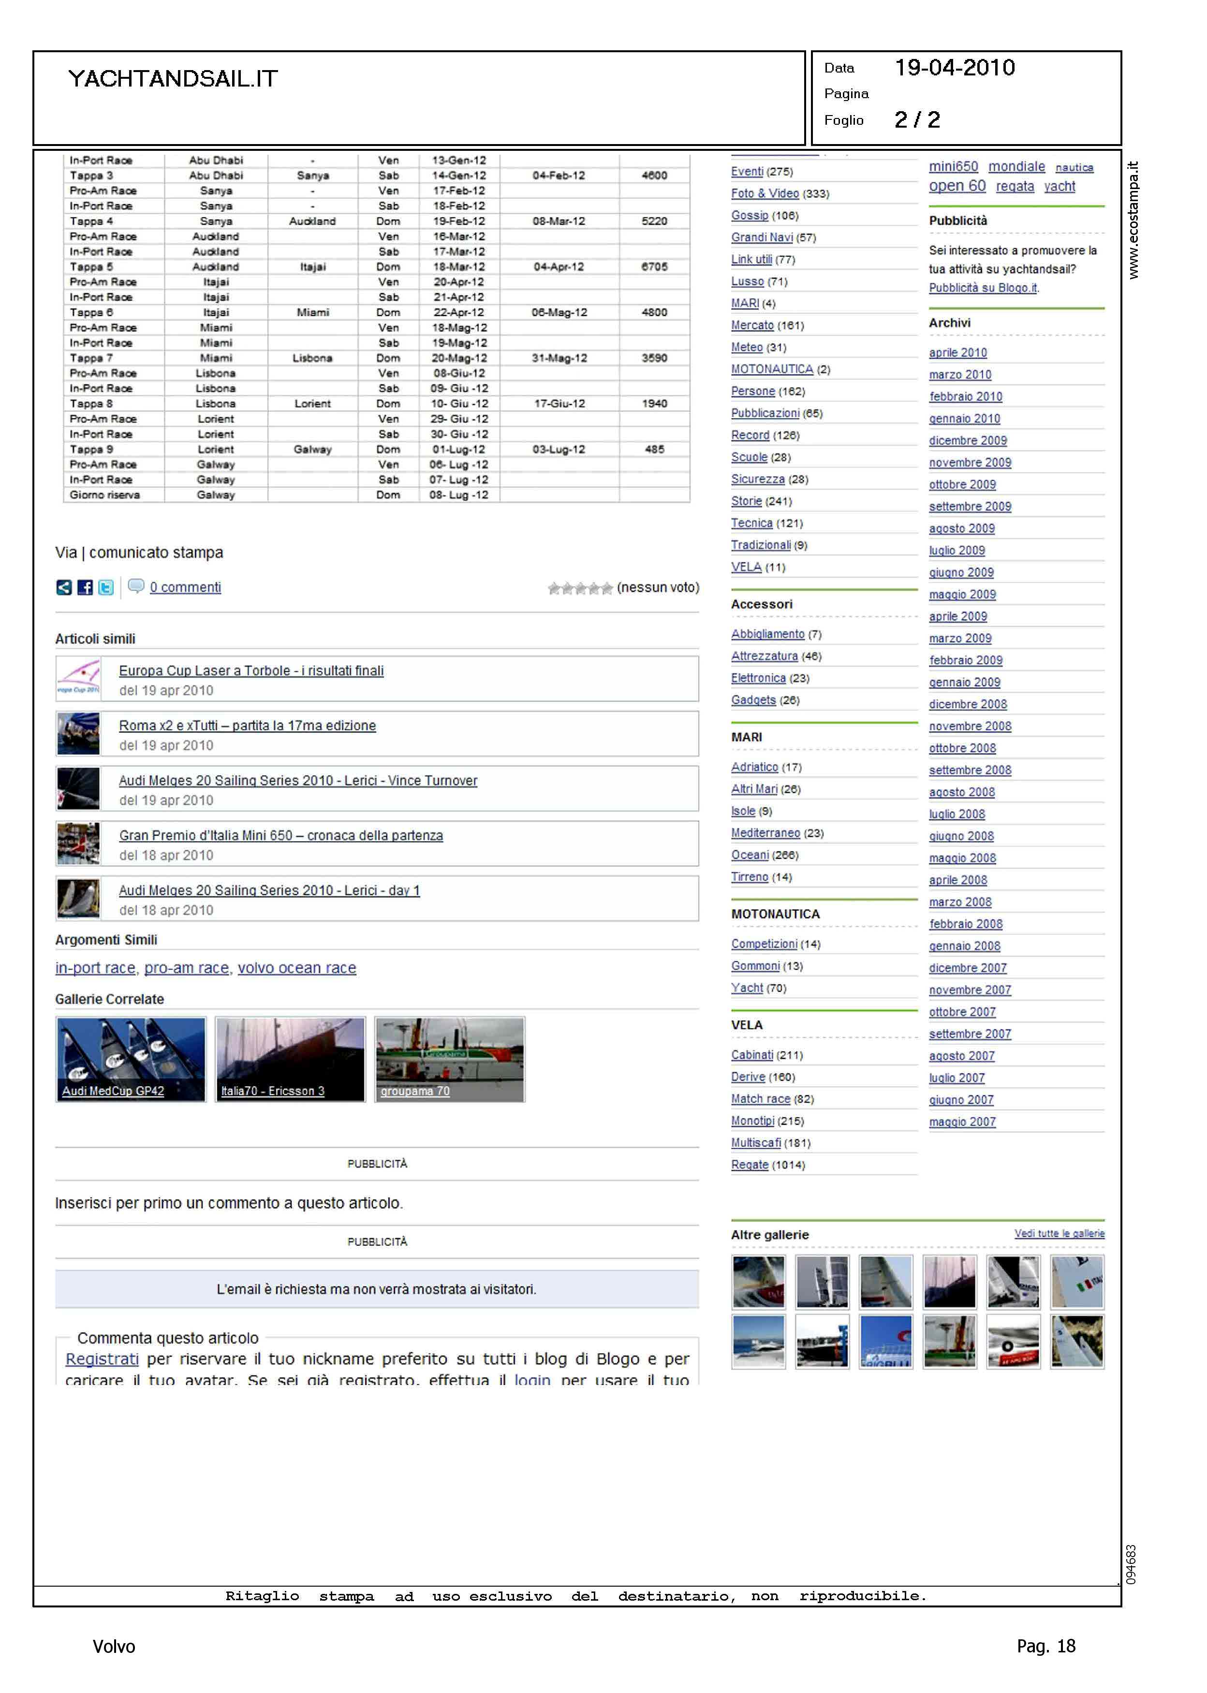Open the aprile 2010 archive

(957, 353)
